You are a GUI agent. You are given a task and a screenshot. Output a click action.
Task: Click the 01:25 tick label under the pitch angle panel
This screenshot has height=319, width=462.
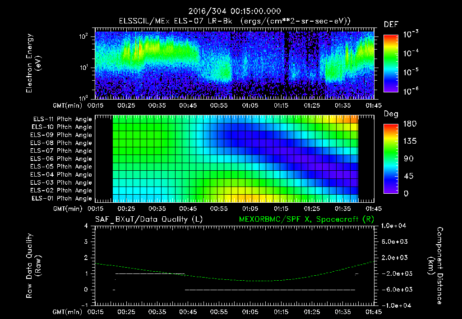pyautogui.click(x=312, y=209)
